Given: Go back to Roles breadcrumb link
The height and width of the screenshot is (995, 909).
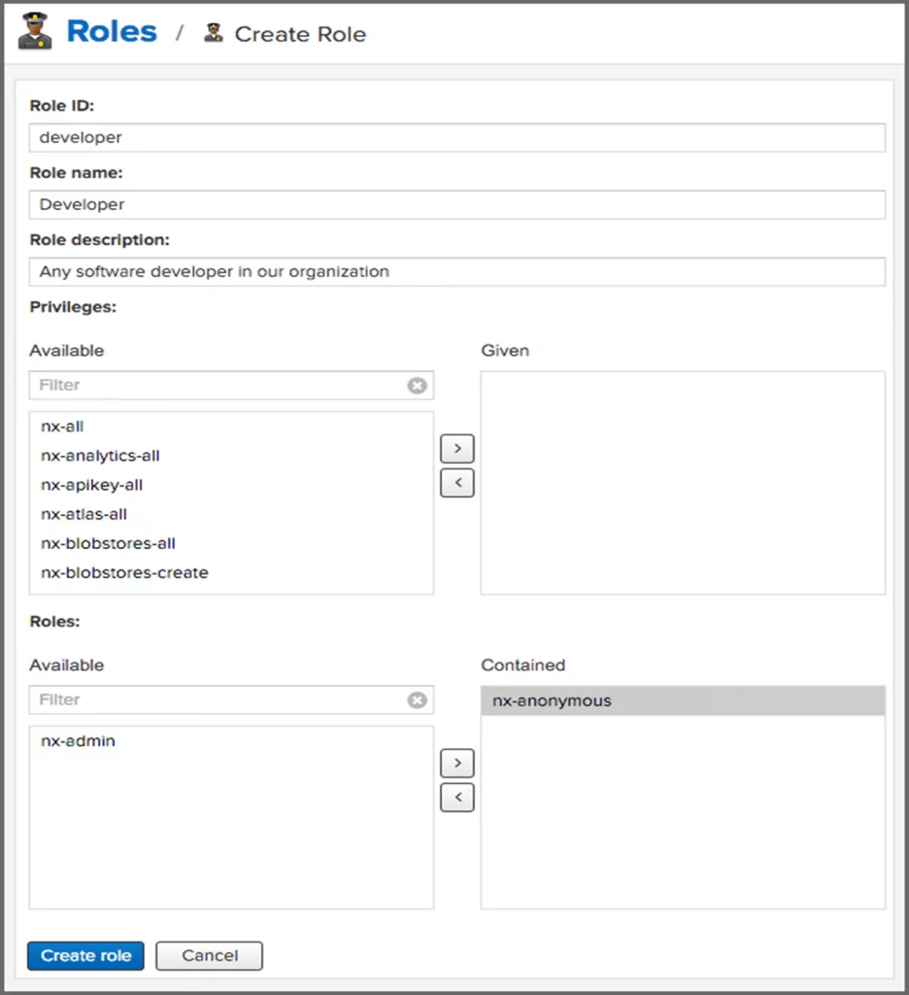Looking at the screenshot, I should 112,32.
